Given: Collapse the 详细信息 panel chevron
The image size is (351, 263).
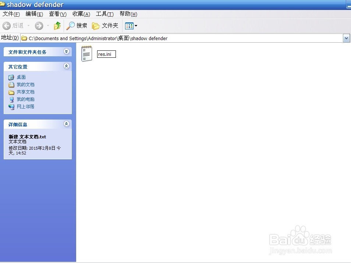Looking at the screenshot, I should (x=66, y=124).
